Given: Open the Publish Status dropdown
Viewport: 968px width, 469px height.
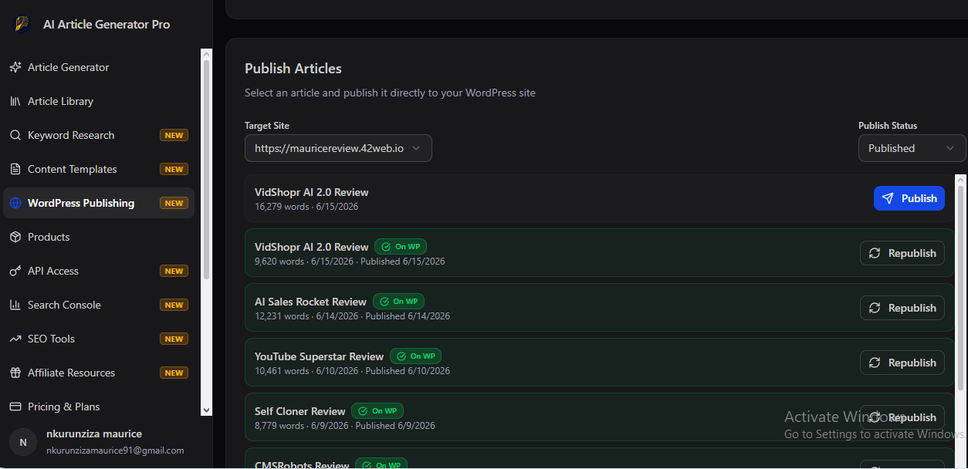Looking at the screenshot, I should [x=912, y=148].
